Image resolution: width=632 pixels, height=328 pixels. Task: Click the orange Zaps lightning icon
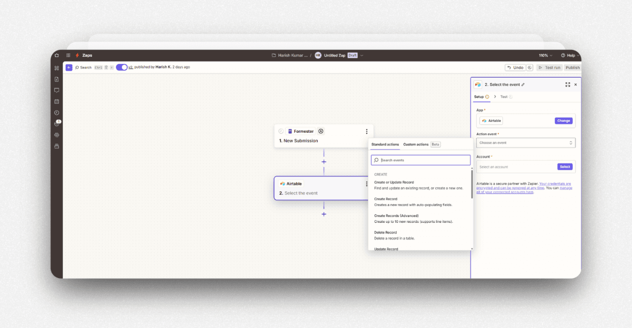78,55
